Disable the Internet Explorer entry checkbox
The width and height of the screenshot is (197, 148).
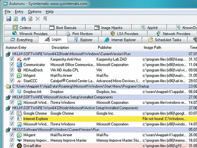tap(12, 119)
